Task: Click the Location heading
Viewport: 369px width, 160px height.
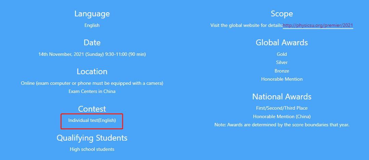Action: [x=92, y=71]
